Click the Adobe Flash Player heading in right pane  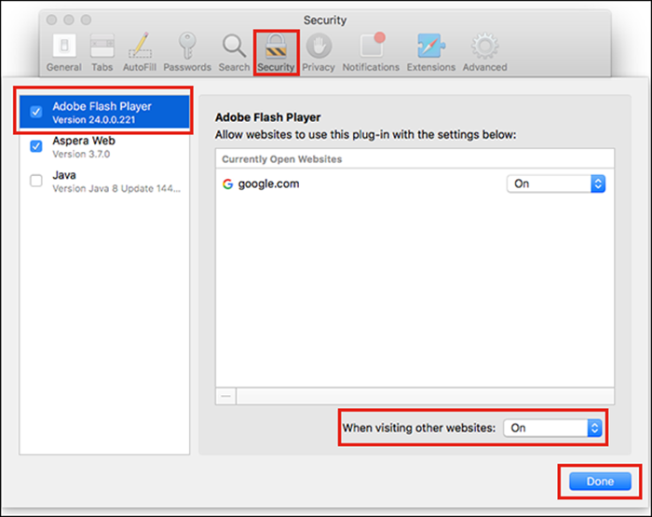[x=268, y=117]
